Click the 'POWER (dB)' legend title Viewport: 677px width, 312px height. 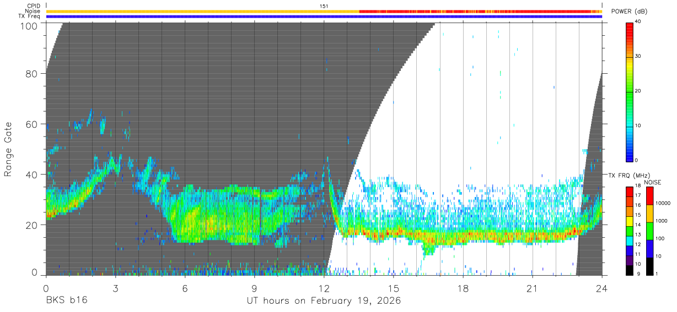click(630, 12)
